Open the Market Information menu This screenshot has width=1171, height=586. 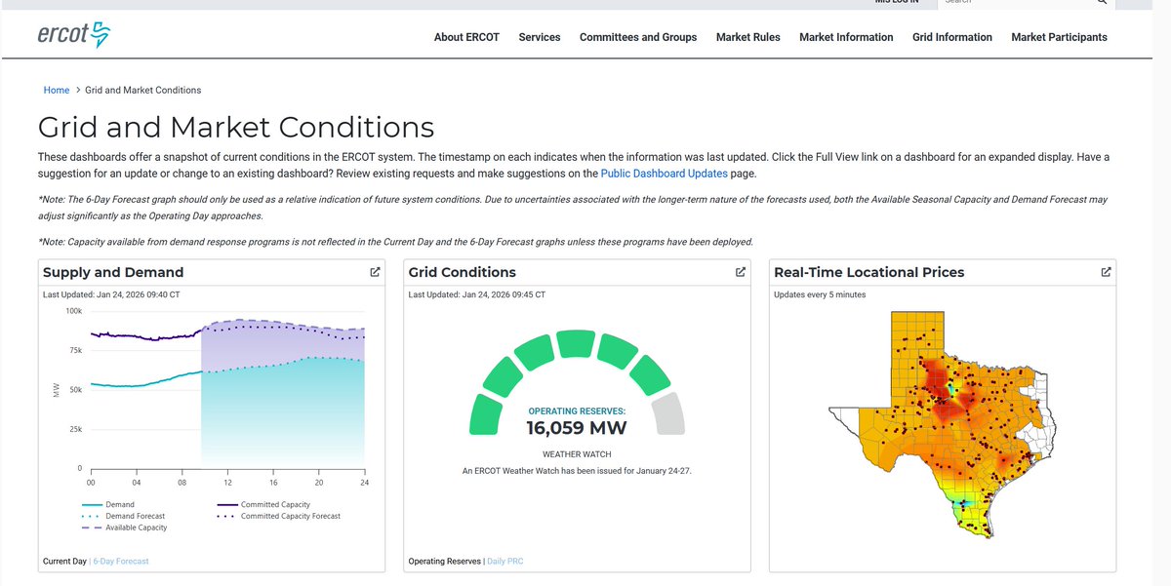click(x=846, y=37)
